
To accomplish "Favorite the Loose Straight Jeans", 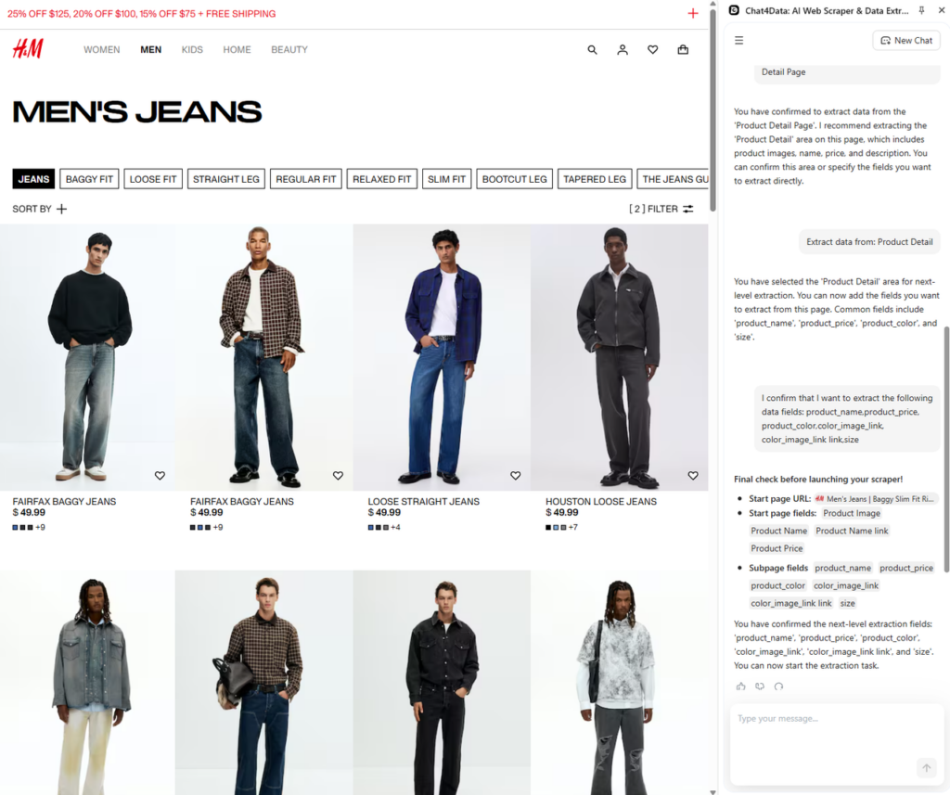I will 515,476.
